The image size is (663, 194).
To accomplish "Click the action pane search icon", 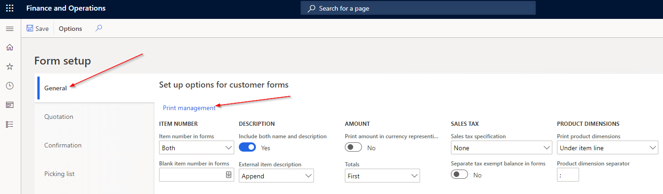I will click(99, 28).
